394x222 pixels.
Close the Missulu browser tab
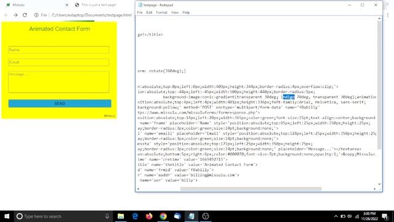coord(67,5)
